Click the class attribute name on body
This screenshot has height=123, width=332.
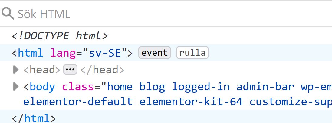tap(78, 87)
